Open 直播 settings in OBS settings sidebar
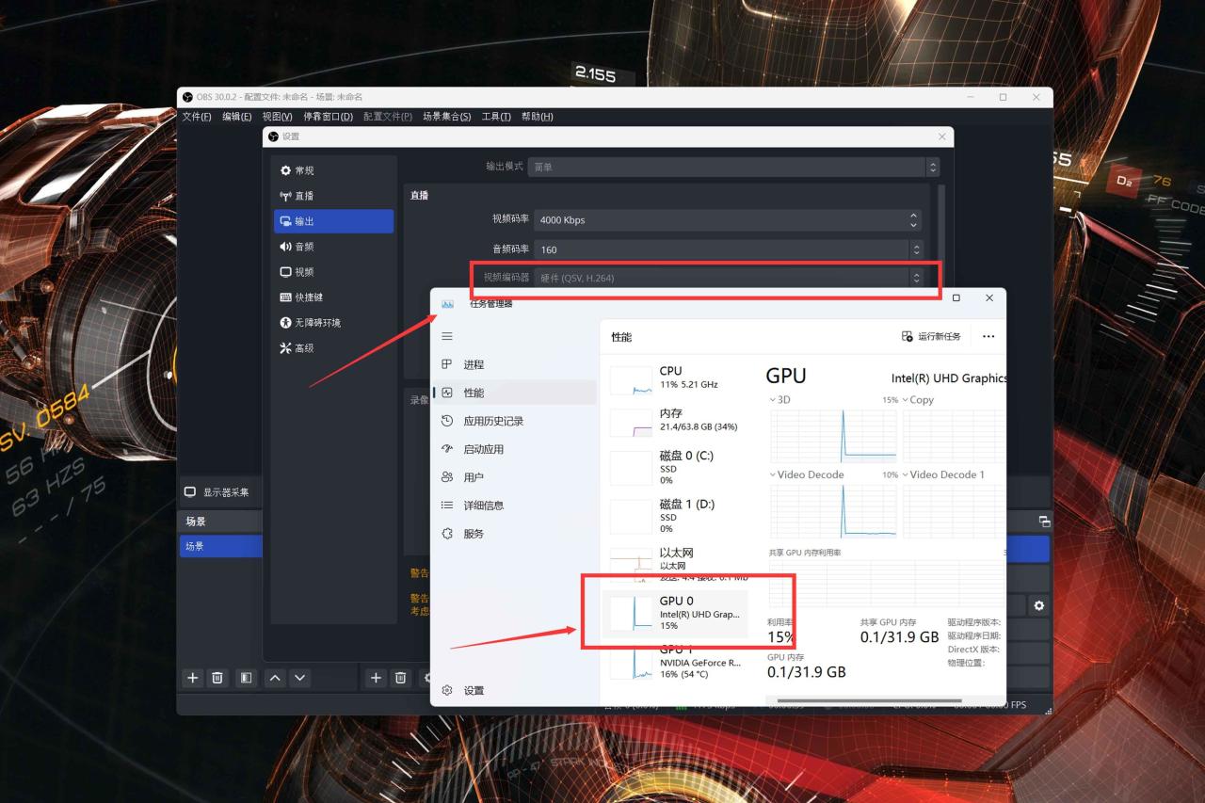This screenshot has height=803, width=1205. pos(333,196)
